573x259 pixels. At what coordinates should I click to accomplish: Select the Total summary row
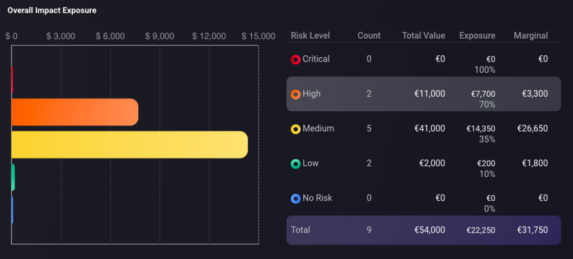pyautogui.click(x=424, y=230)
